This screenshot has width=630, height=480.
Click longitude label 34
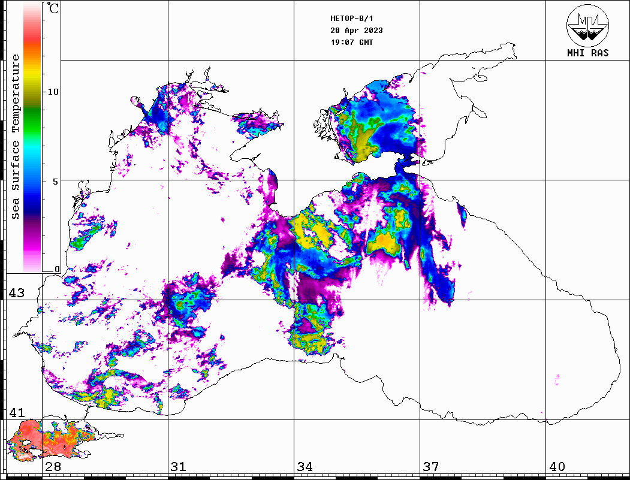click(x=305, y=467)
